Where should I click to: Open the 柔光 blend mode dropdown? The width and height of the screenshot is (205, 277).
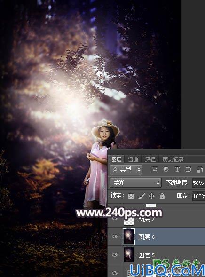pyautogui.click(x=135, y=182)
